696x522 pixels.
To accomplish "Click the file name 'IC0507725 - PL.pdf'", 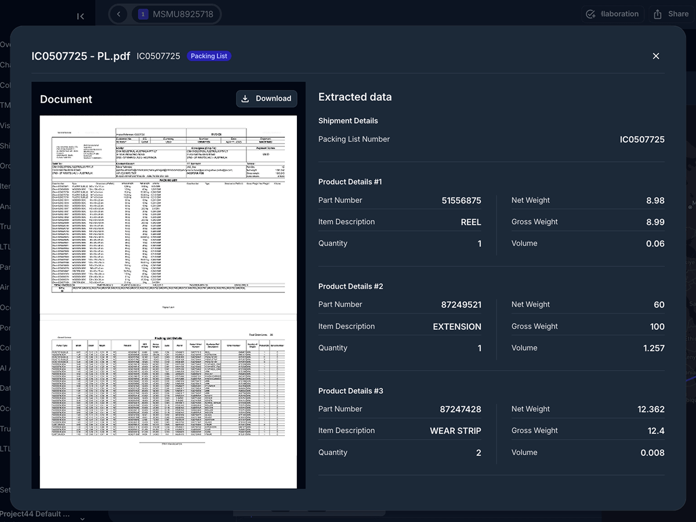I will click(x=81, y=56).
